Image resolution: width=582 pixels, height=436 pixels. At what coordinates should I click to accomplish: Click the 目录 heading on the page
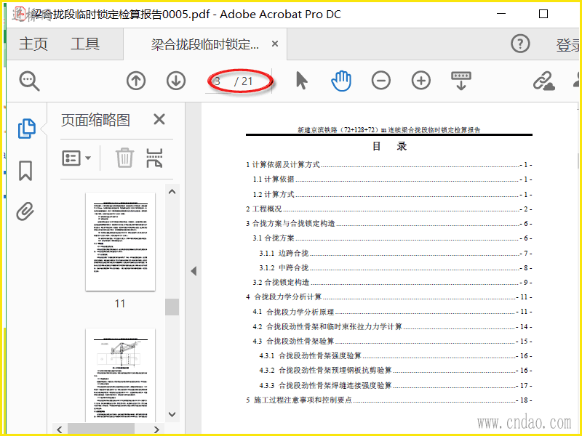tap(389, 147)
